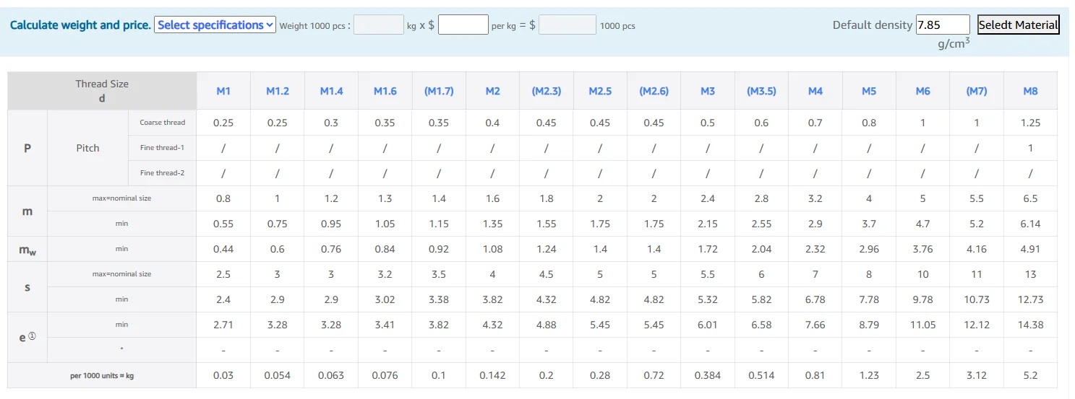Click the Weight 1000 pcs field
This screenshot has width=1075, height=399.
379,25
